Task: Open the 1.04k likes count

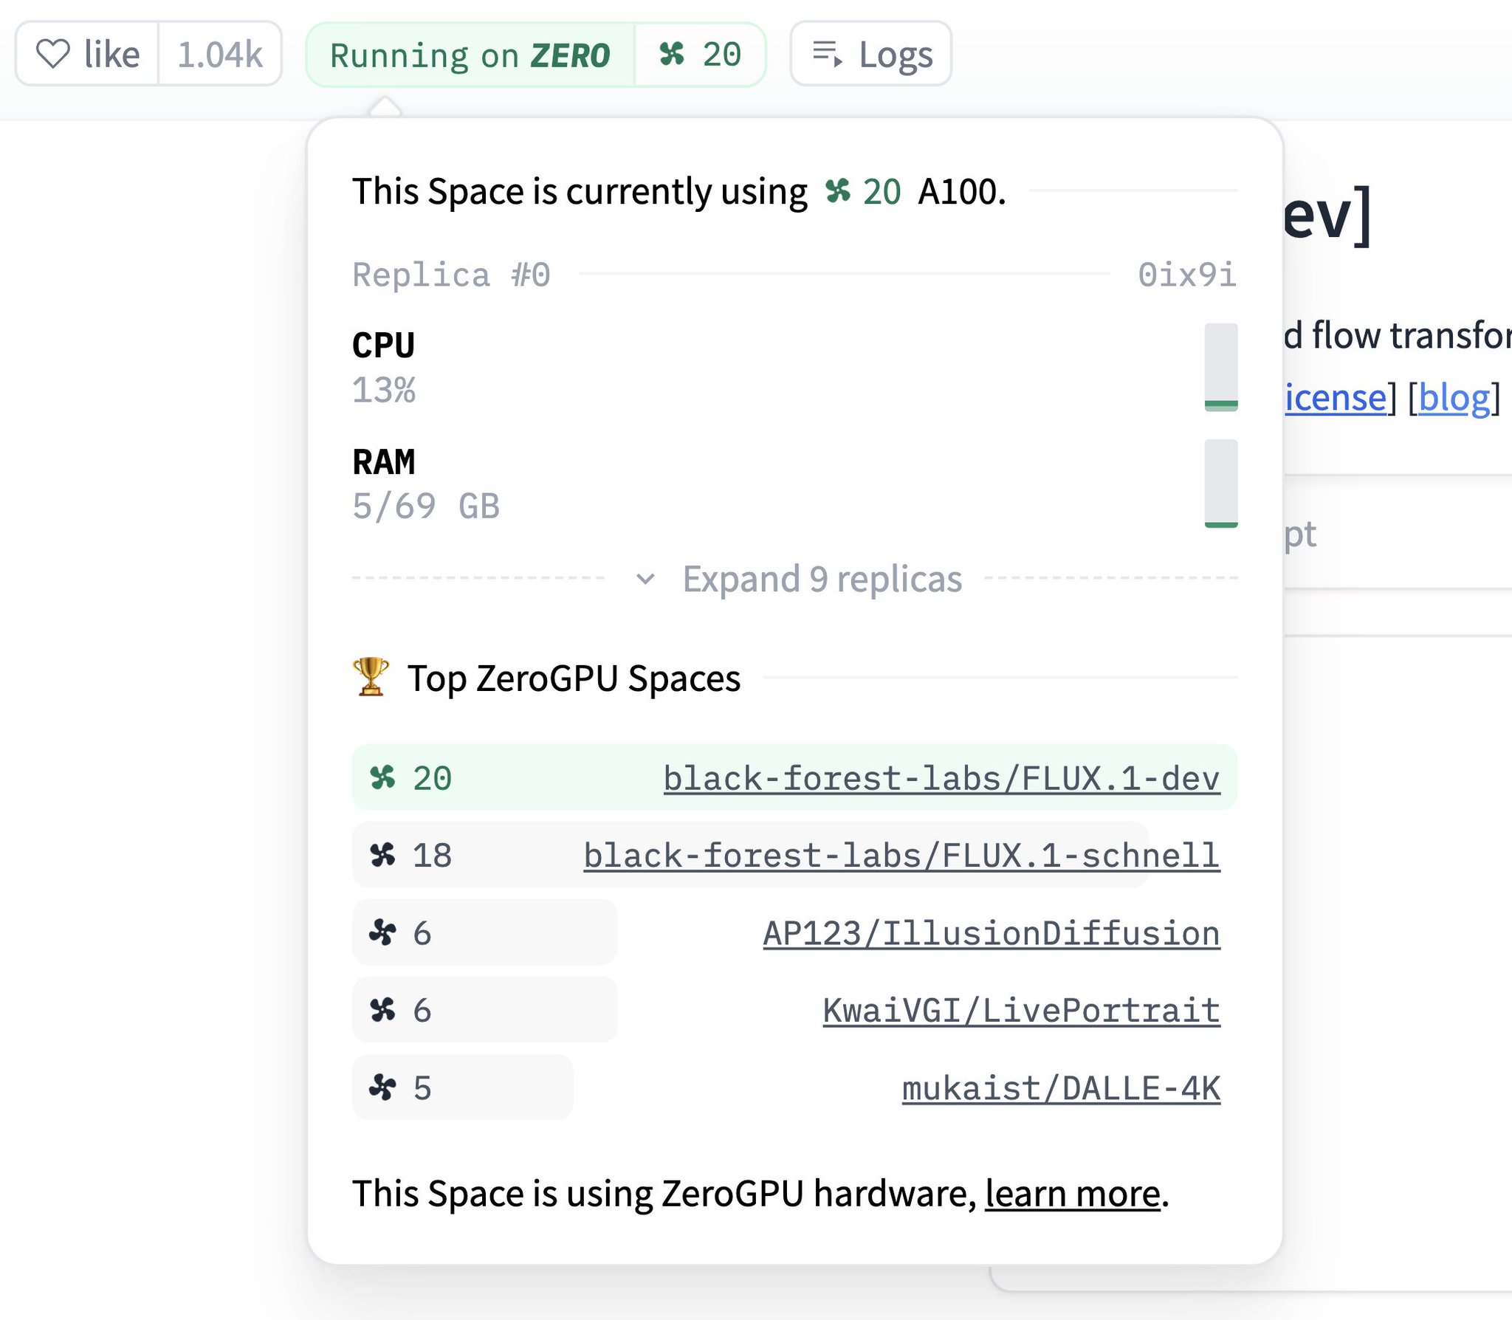Action: pos(220,54)
